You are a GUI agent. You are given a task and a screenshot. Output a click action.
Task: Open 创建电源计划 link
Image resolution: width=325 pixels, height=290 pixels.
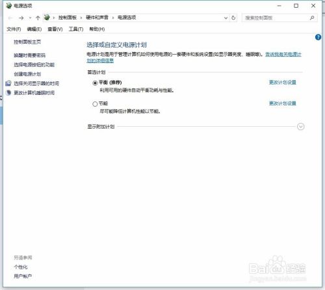click(x=27, y=74)
